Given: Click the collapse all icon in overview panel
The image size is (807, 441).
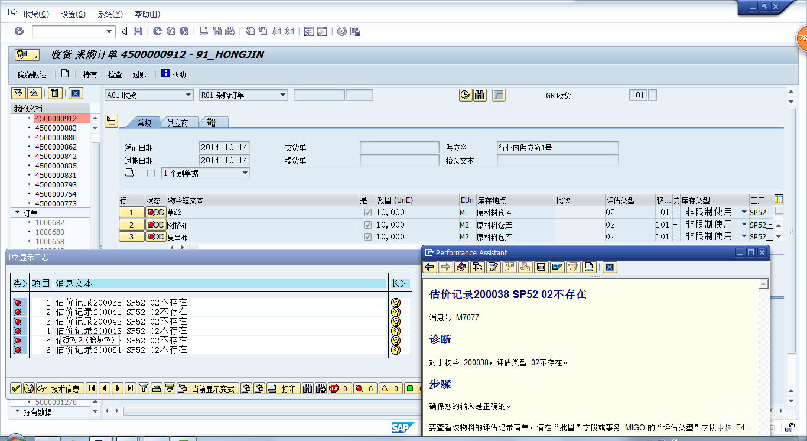Looking at the screenshot, I should pyautogui.click(x=34, y=93).
